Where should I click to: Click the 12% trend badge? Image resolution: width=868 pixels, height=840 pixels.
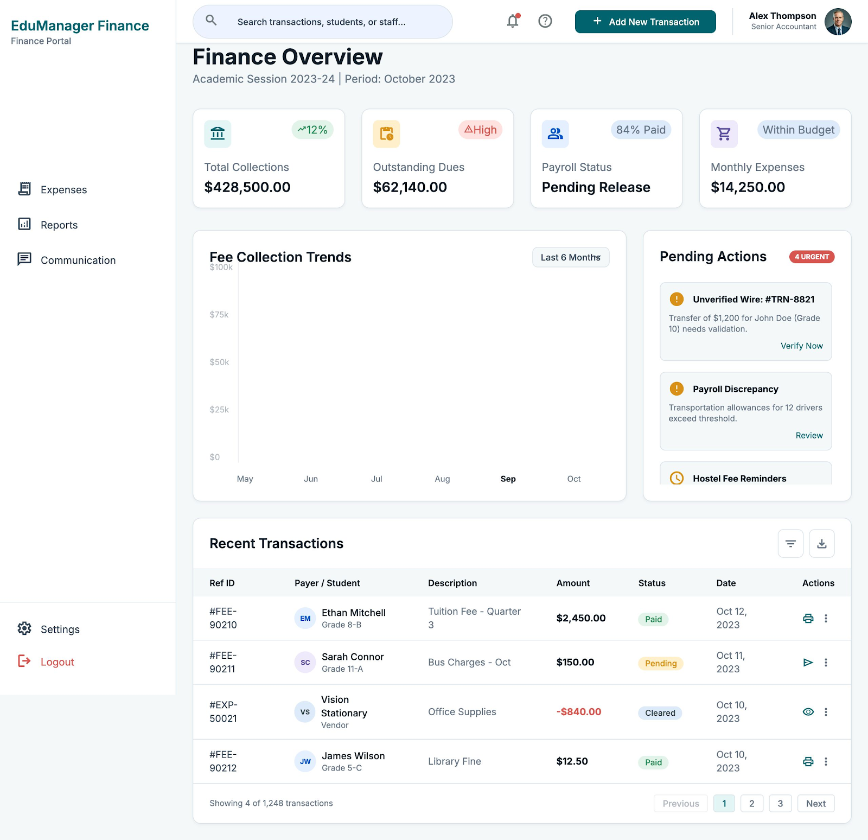(x=312, y=130)
